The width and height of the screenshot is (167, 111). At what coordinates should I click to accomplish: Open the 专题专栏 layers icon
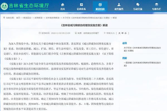coord(156,4)
